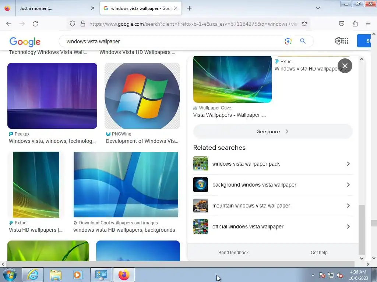Open the Action Center flag icon
Viewport: 377px width, 282px height.
(x=322, y=275)
